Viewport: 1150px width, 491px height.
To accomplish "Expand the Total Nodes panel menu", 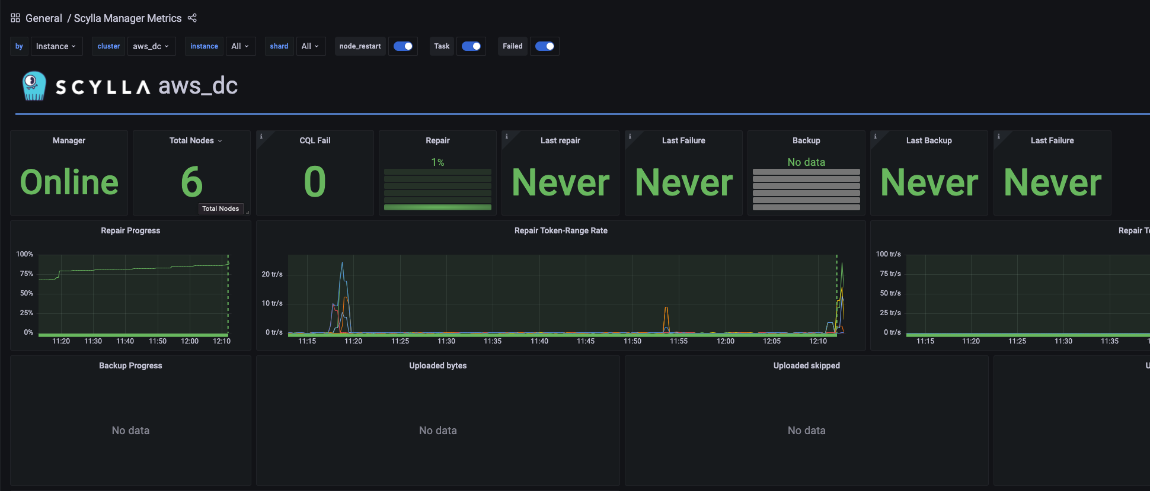I will click(x=220, y=141).
